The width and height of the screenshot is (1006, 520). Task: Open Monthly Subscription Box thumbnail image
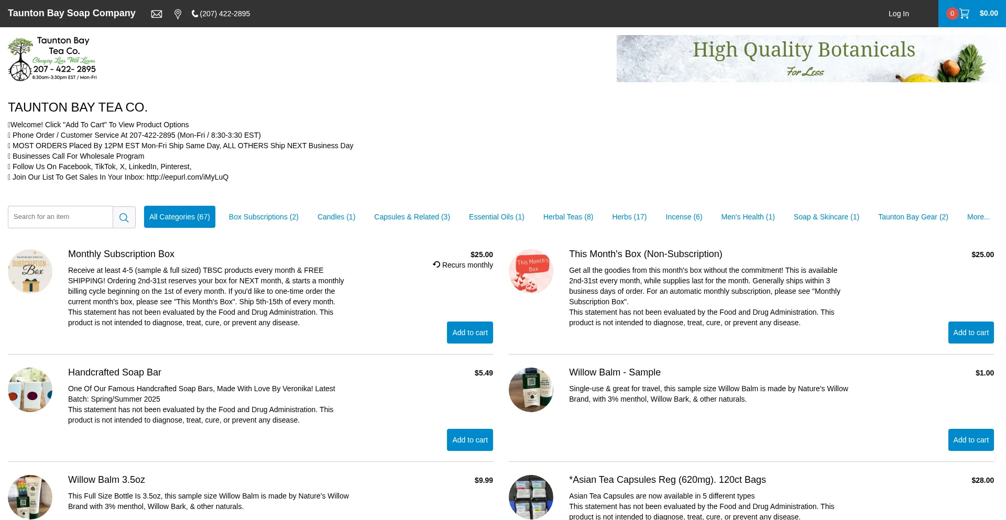30,271
